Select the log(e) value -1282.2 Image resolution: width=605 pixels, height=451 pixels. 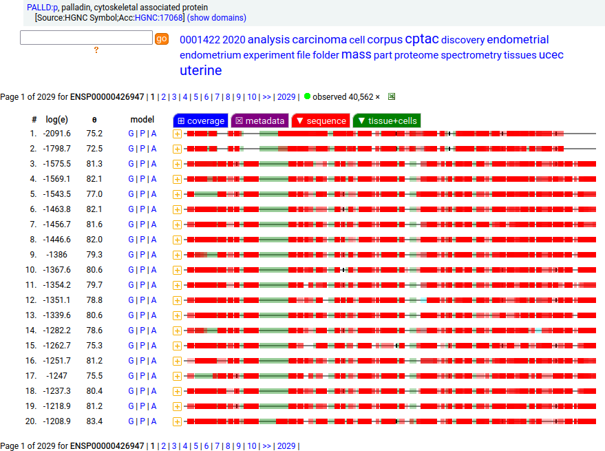56,331
